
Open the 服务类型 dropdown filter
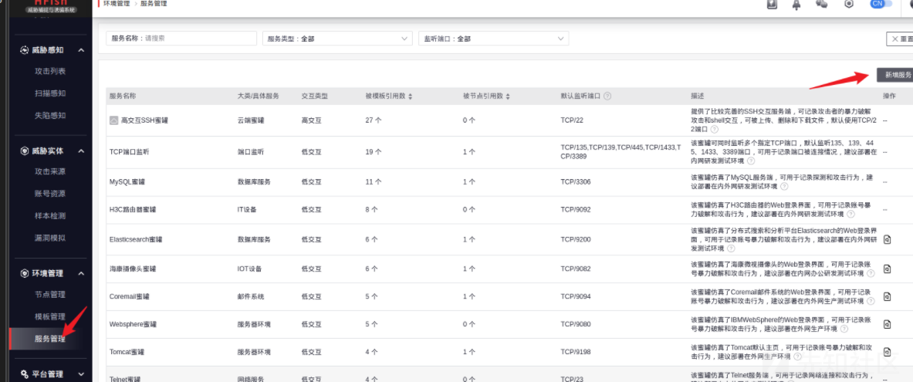337,39
